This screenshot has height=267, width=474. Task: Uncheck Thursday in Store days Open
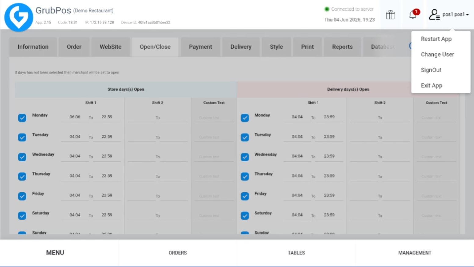(x=22, y=176)
